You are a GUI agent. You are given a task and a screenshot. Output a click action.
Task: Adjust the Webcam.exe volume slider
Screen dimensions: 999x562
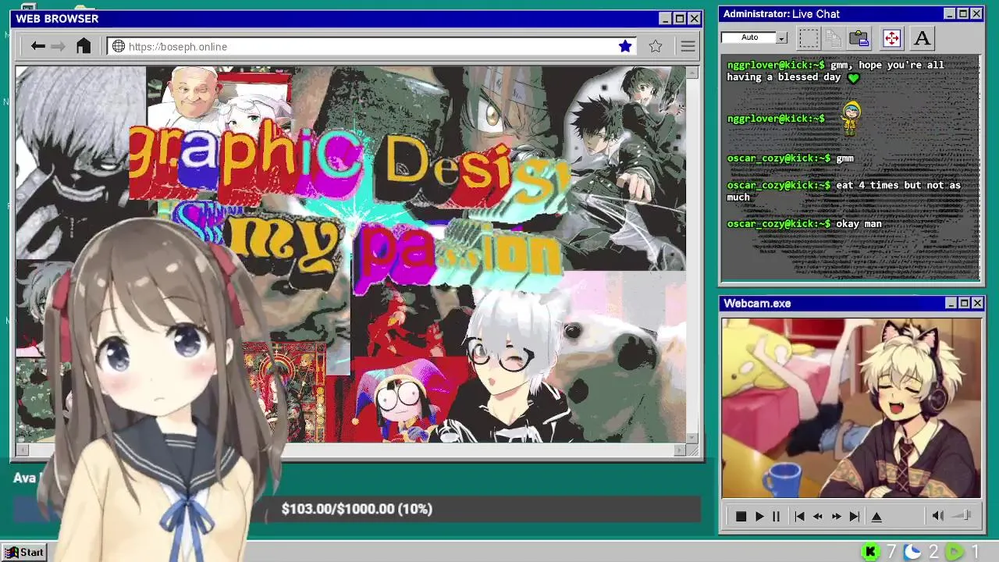pos(963,515)
